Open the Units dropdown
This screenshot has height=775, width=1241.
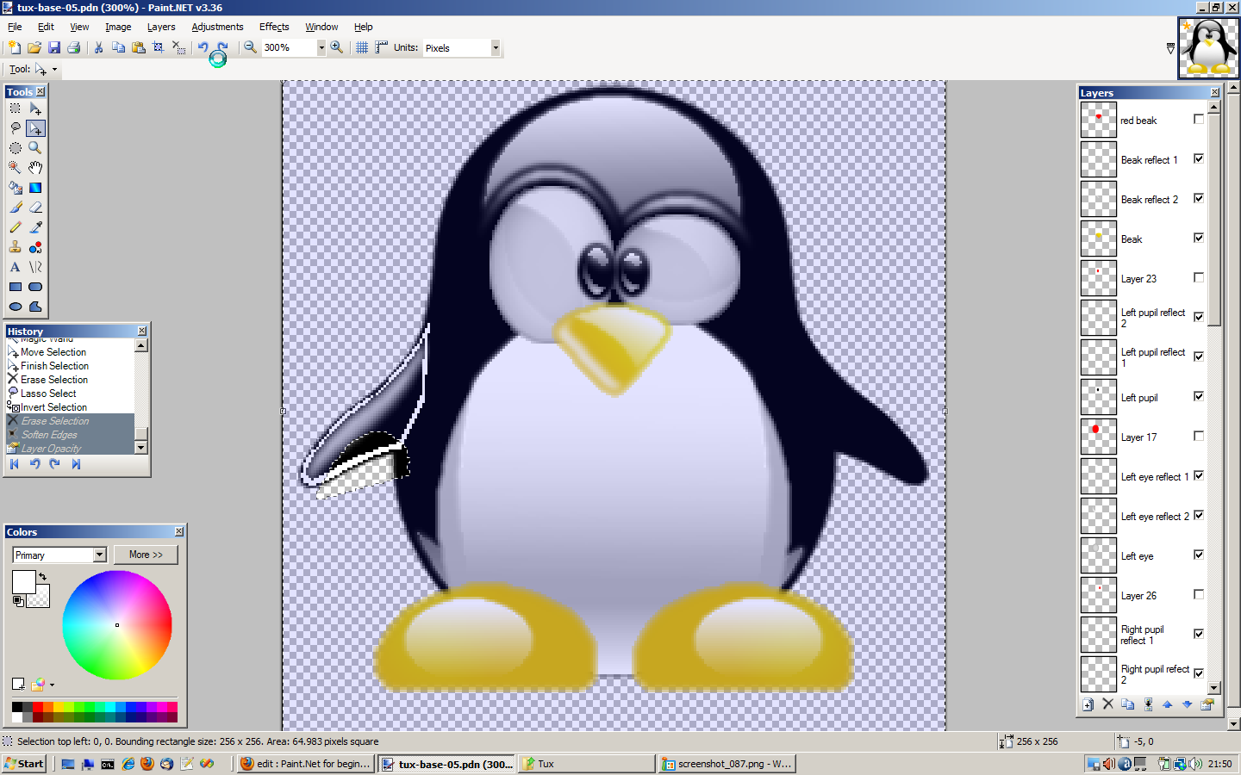point(496,48)
